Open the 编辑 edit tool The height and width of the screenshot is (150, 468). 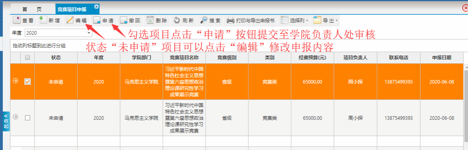(x=76, y=21)
